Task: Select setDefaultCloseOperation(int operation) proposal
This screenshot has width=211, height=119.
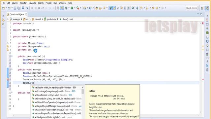Action: [56, 102]
